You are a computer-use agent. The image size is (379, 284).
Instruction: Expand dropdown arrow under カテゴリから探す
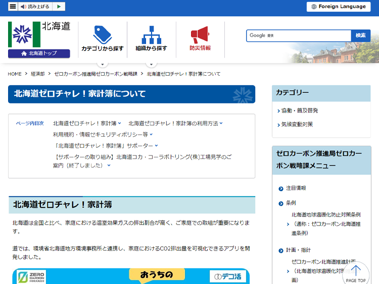[103, 64]
